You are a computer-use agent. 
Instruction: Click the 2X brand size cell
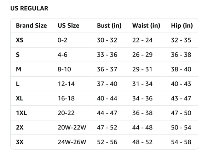coord(20,127)
